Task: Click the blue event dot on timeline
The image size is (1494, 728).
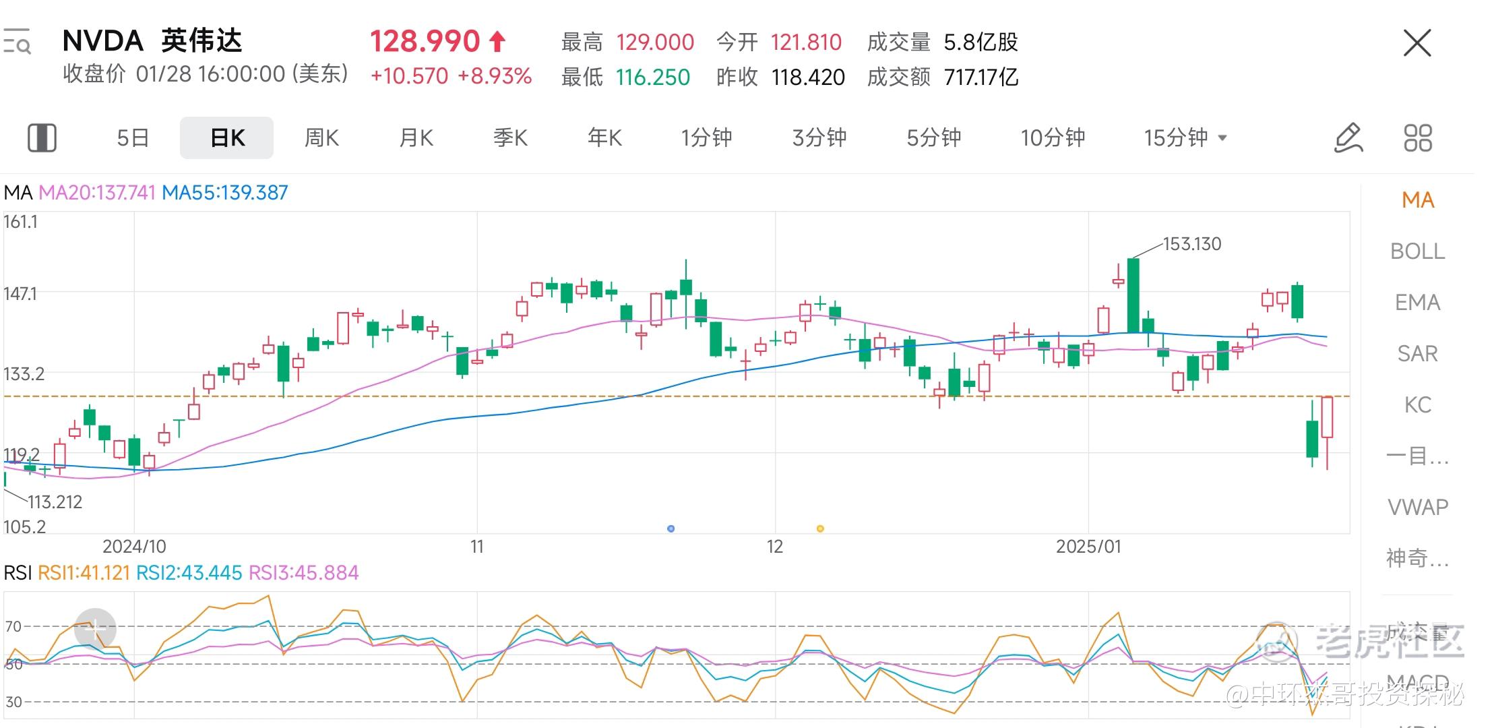Action: point(671,528)
